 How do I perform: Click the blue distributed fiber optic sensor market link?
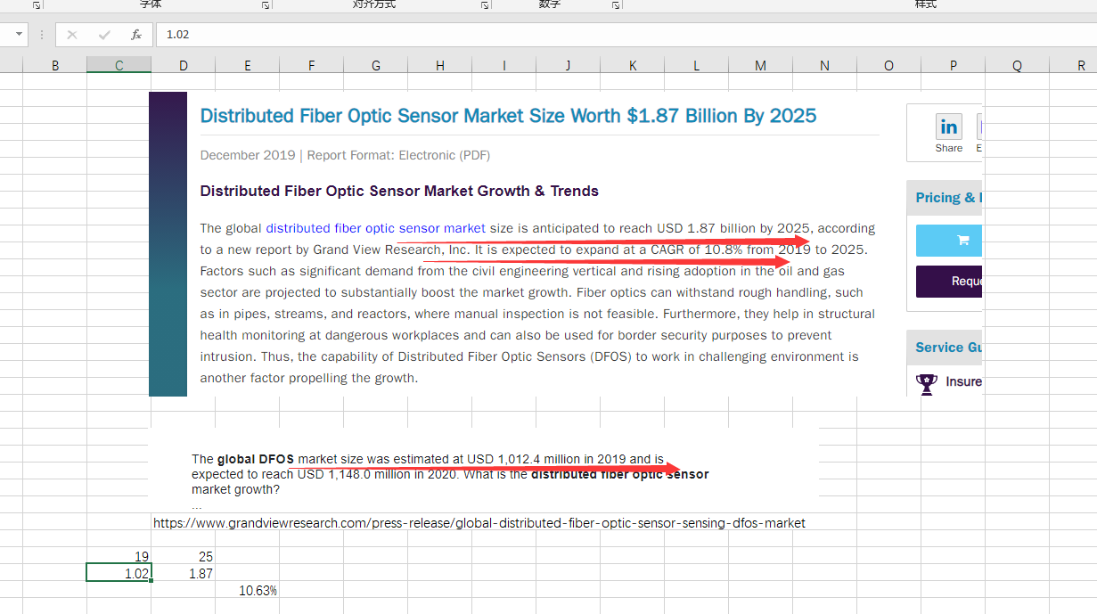375,228
